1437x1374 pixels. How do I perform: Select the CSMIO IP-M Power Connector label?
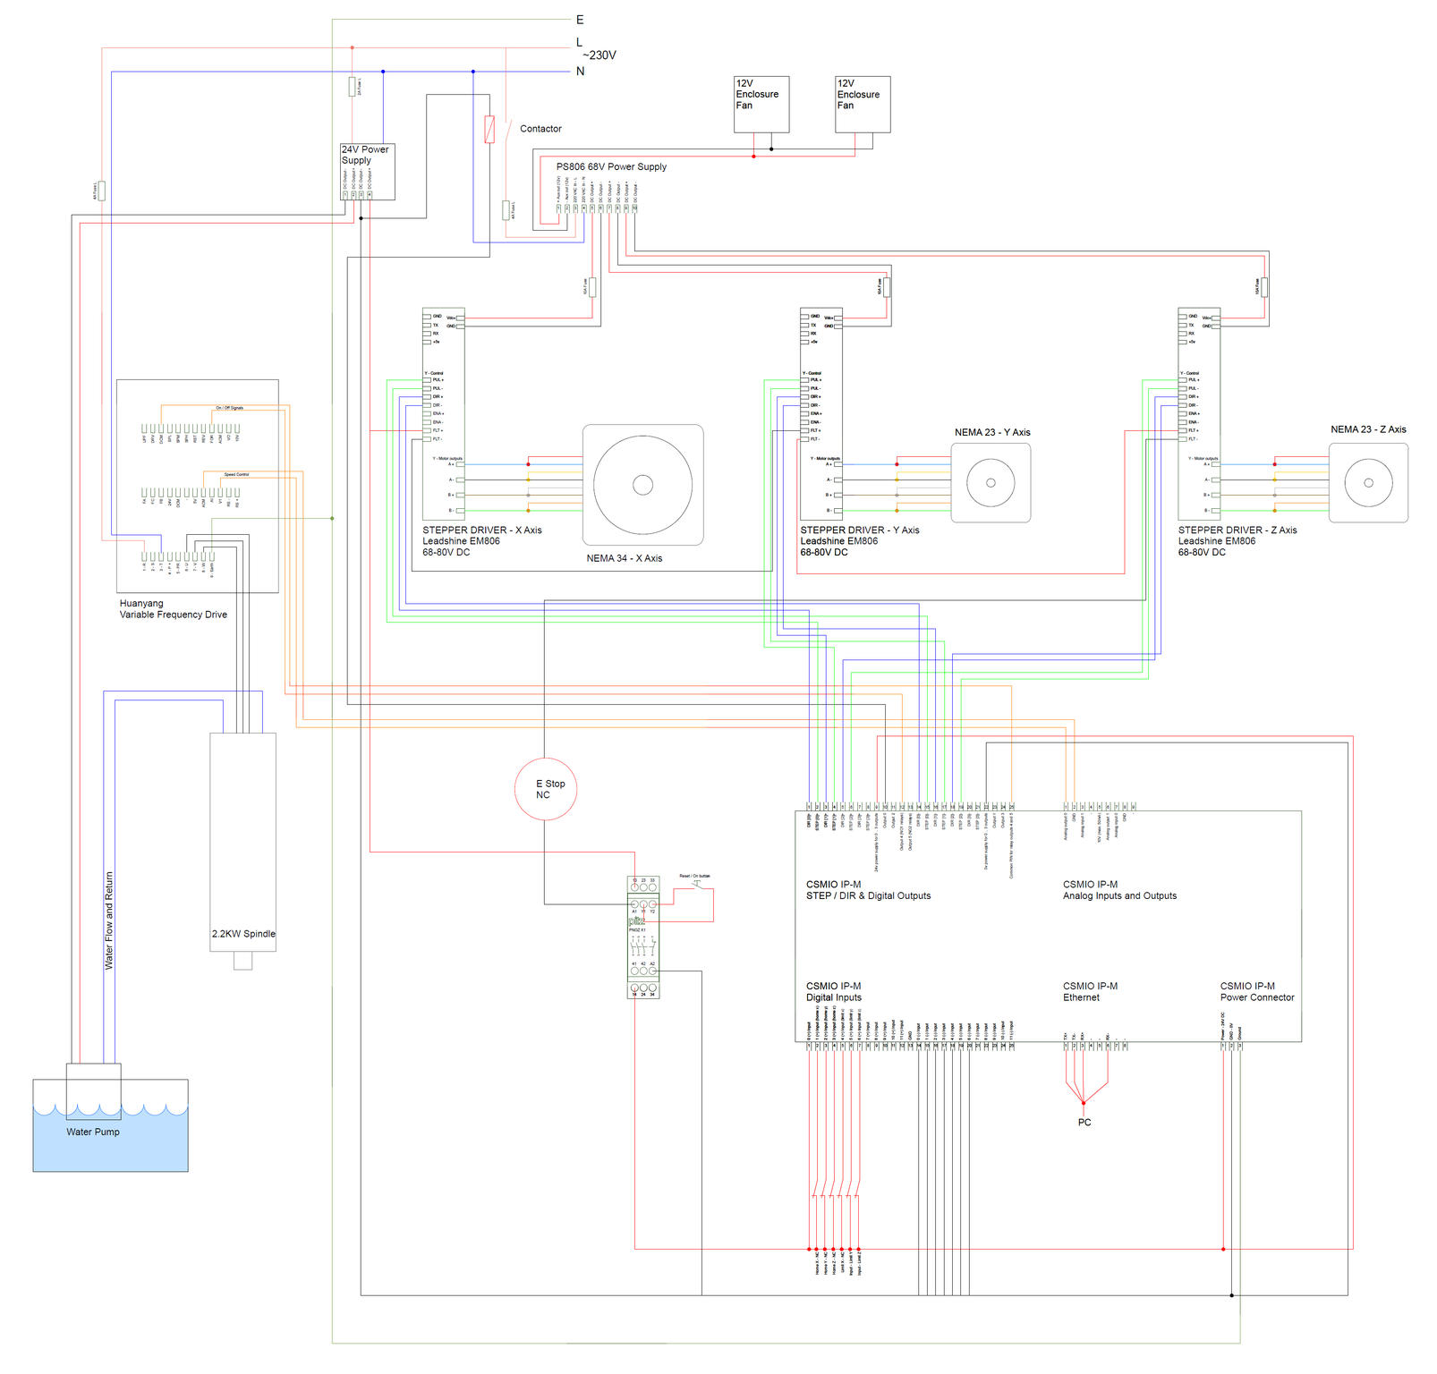coord(1256,991)
